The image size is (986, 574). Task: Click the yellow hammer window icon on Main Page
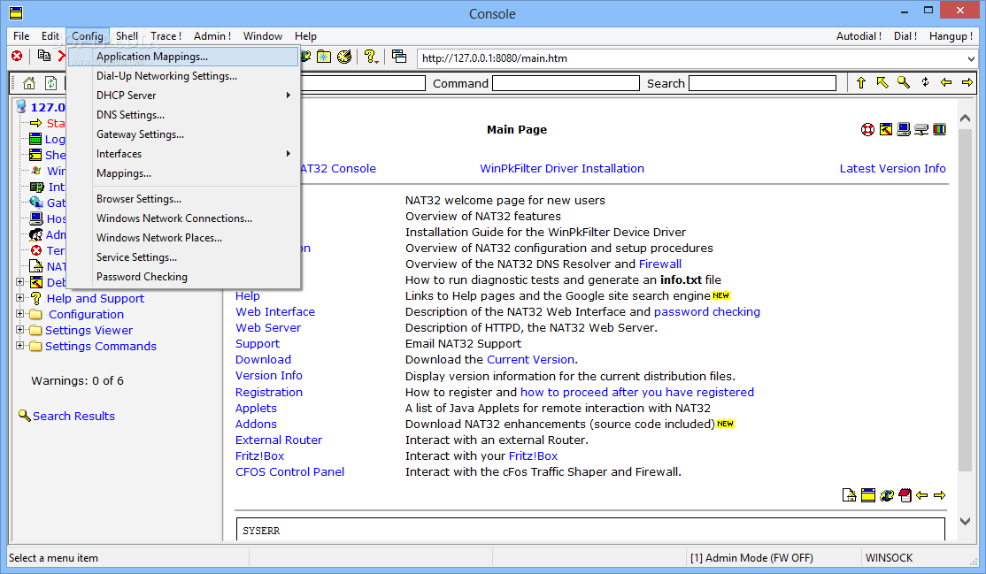click(x=885, y=129)
